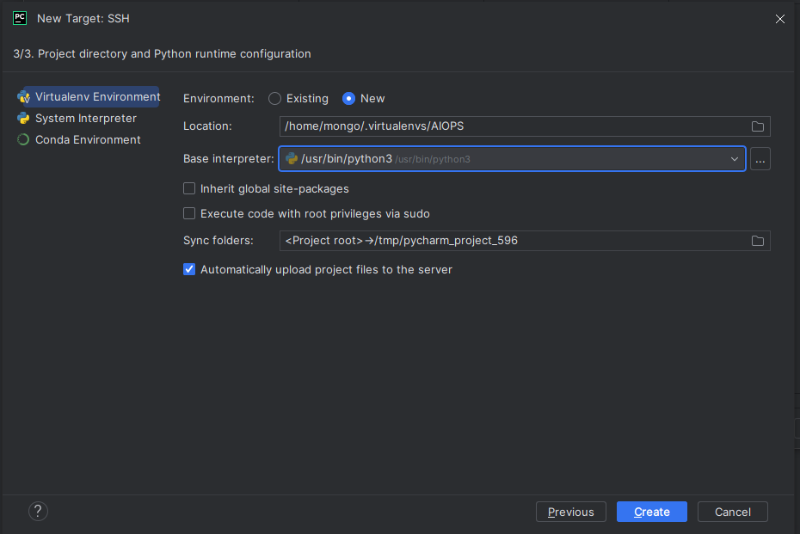Image resolution: width=800 pixels, height=534 pixels.
Task: Click the Virtualenv Environment python icon
Action: [x=23, y=97]
